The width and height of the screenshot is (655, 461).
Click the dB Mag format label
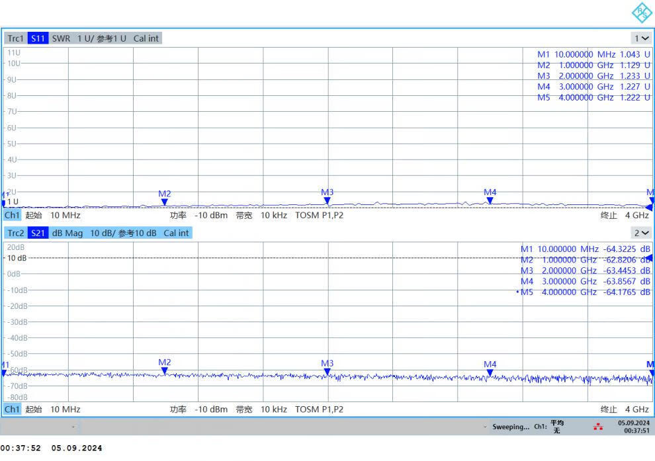pyautogui.click(x=67, y=233)
